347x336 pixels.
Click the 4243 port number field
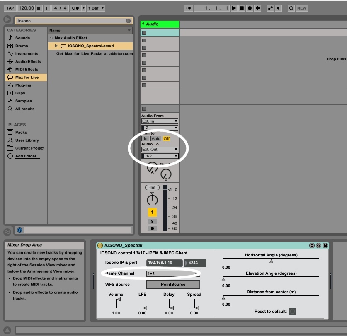(195, 263)
